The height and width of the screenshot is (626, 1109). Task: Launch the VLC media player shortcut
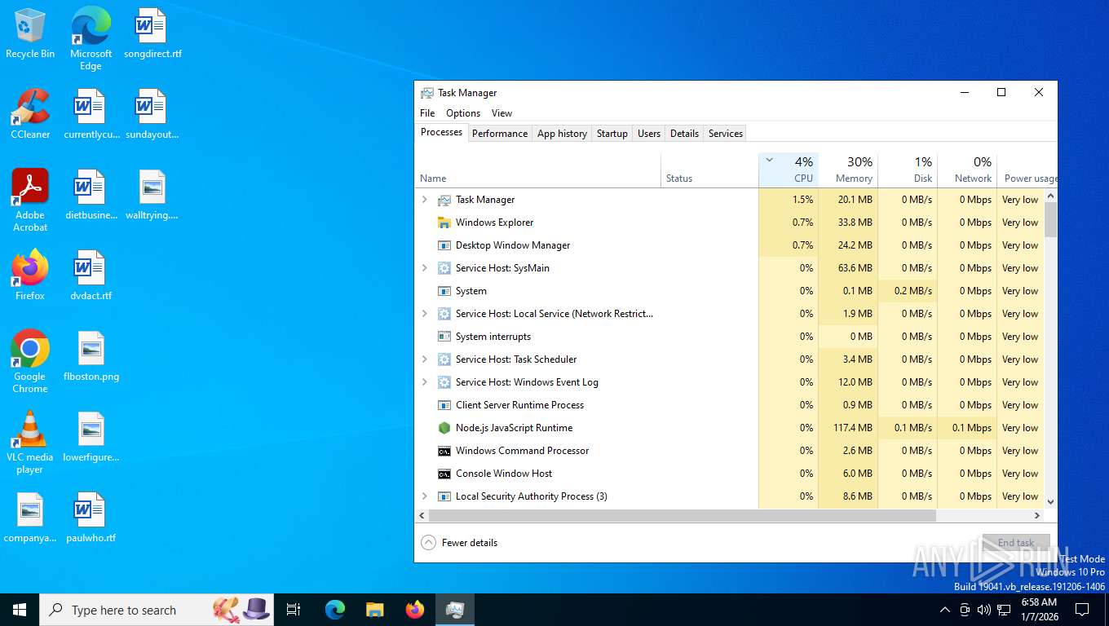(30, 443)
